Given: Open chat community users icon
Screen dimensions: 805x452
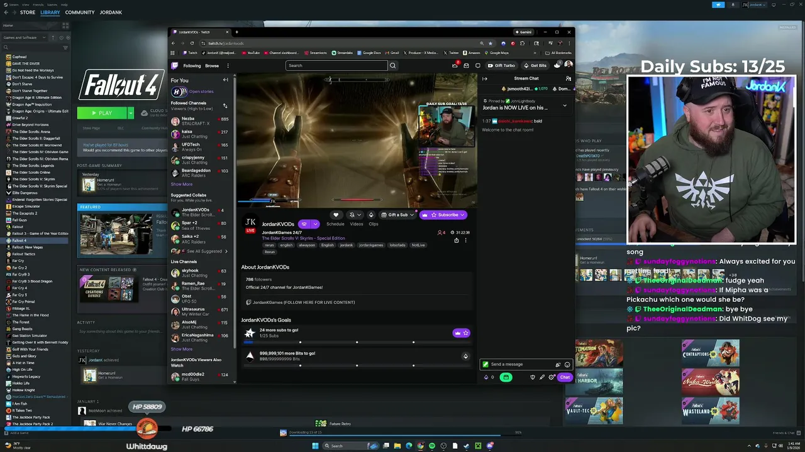Looking at the screenshot, I should (x=569, y=78).
